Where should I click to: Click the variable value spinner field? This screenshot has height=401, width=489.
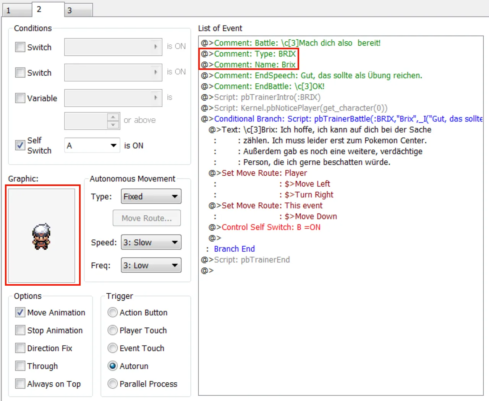point(92,121)
